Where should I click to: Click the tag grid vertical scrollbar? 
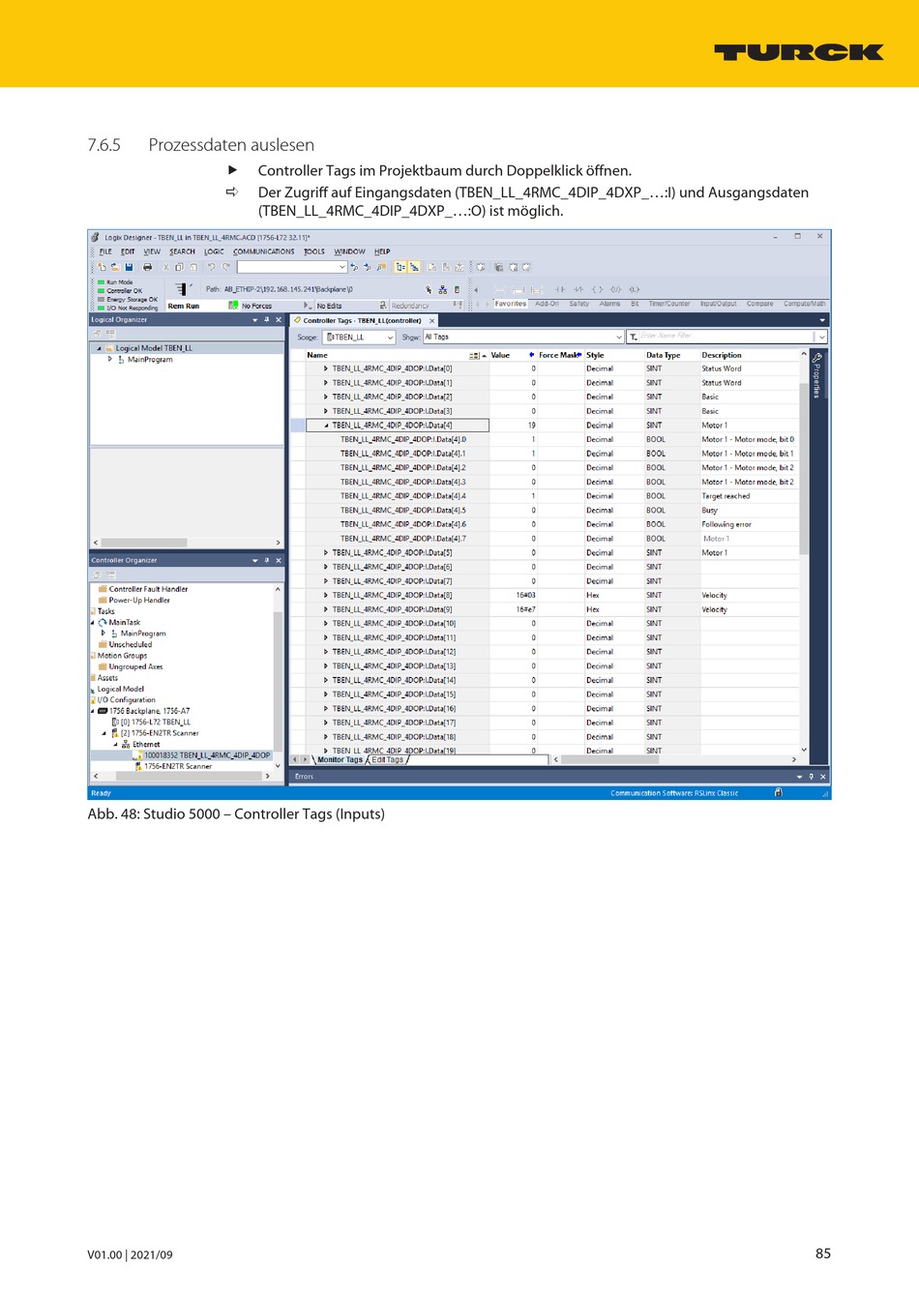pyautogui.click(x=804, y=553)
